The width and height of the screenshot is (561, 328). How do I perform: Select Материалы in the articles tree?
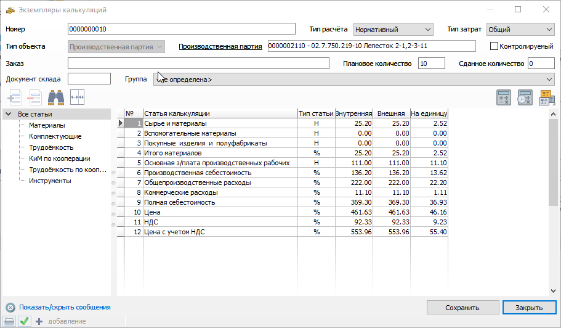(47, 125)
